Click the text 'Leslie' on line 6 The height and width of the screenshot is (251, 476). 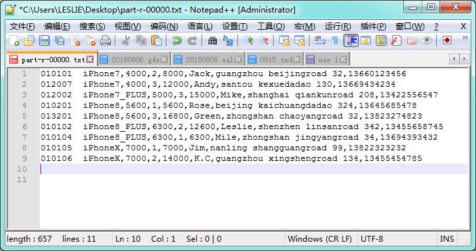236,126
